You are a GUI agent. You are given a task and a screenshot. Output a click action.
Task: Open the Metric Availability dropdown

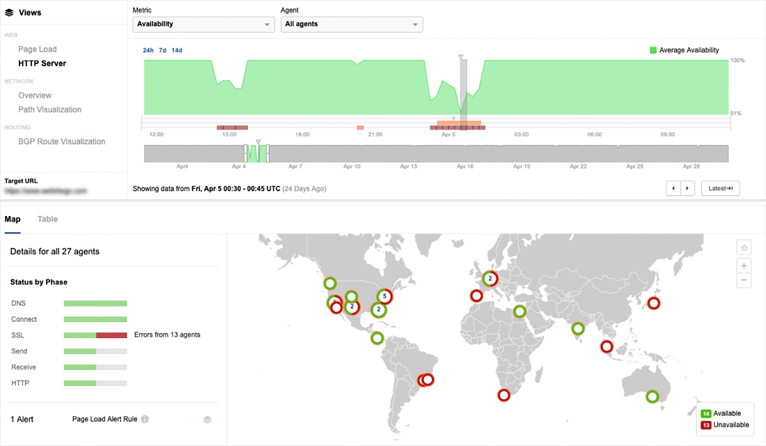click(203, 24)
